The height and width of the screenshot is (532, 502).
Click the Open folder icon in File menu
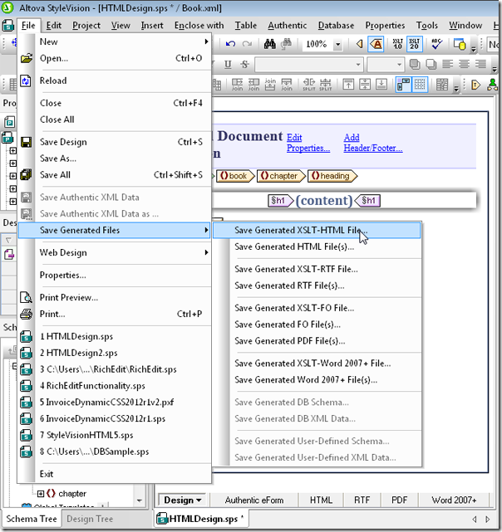coord(26,58)
